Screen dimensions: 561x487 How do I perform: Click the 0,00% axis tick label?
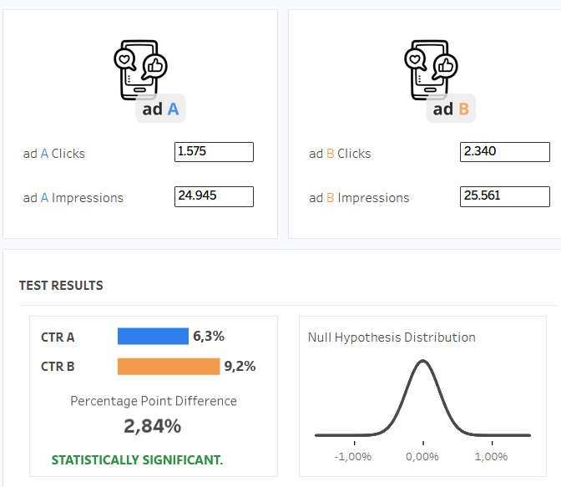click(x=422, y=457)
